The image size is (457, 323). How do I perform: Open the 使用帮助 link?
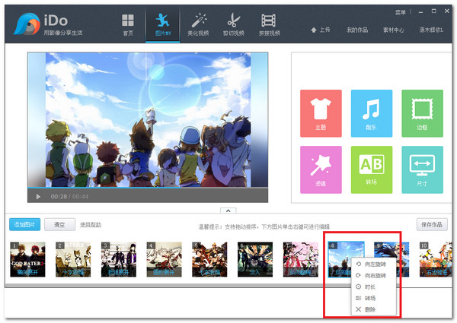[x=91, y=224]
